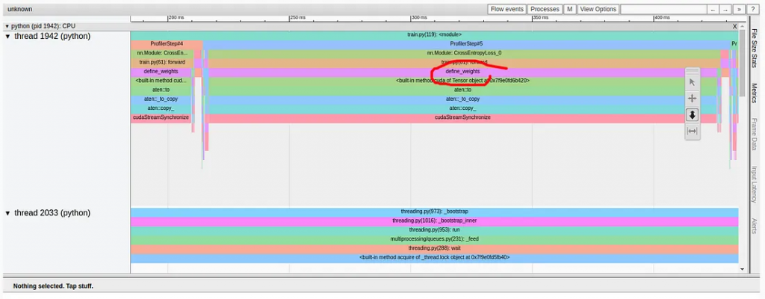The image size is (765, 299).
Task: Collapse thread 1942 (python) track
Action: 8,36
